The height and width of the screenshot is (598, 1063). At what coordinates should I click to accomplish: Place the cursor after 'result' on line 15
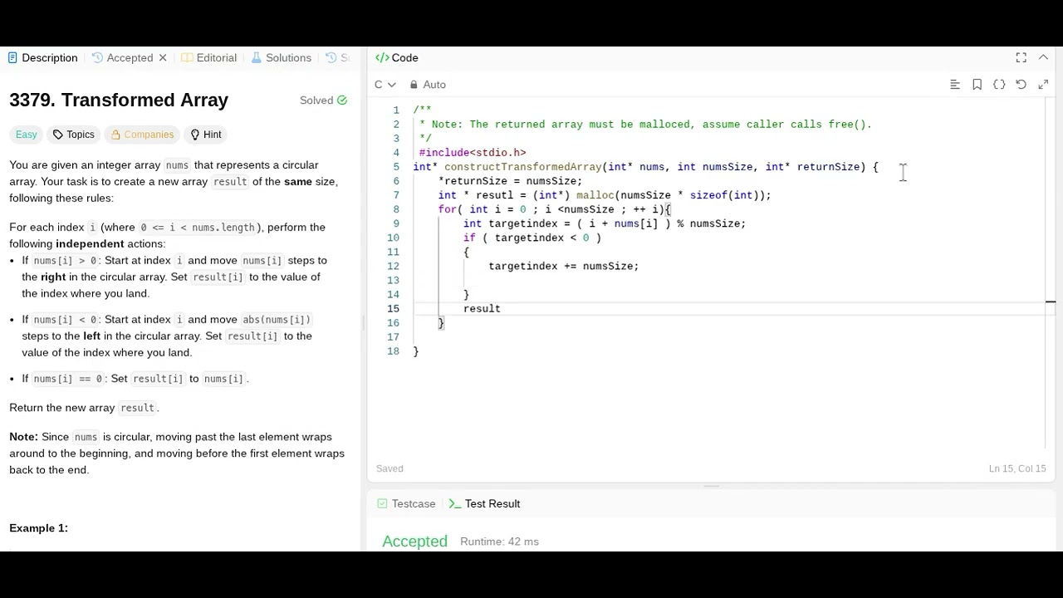point(501,309)
